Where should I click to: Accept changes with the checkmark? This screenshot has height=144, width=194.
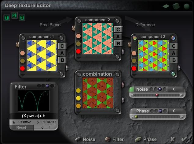coord(184,139)
